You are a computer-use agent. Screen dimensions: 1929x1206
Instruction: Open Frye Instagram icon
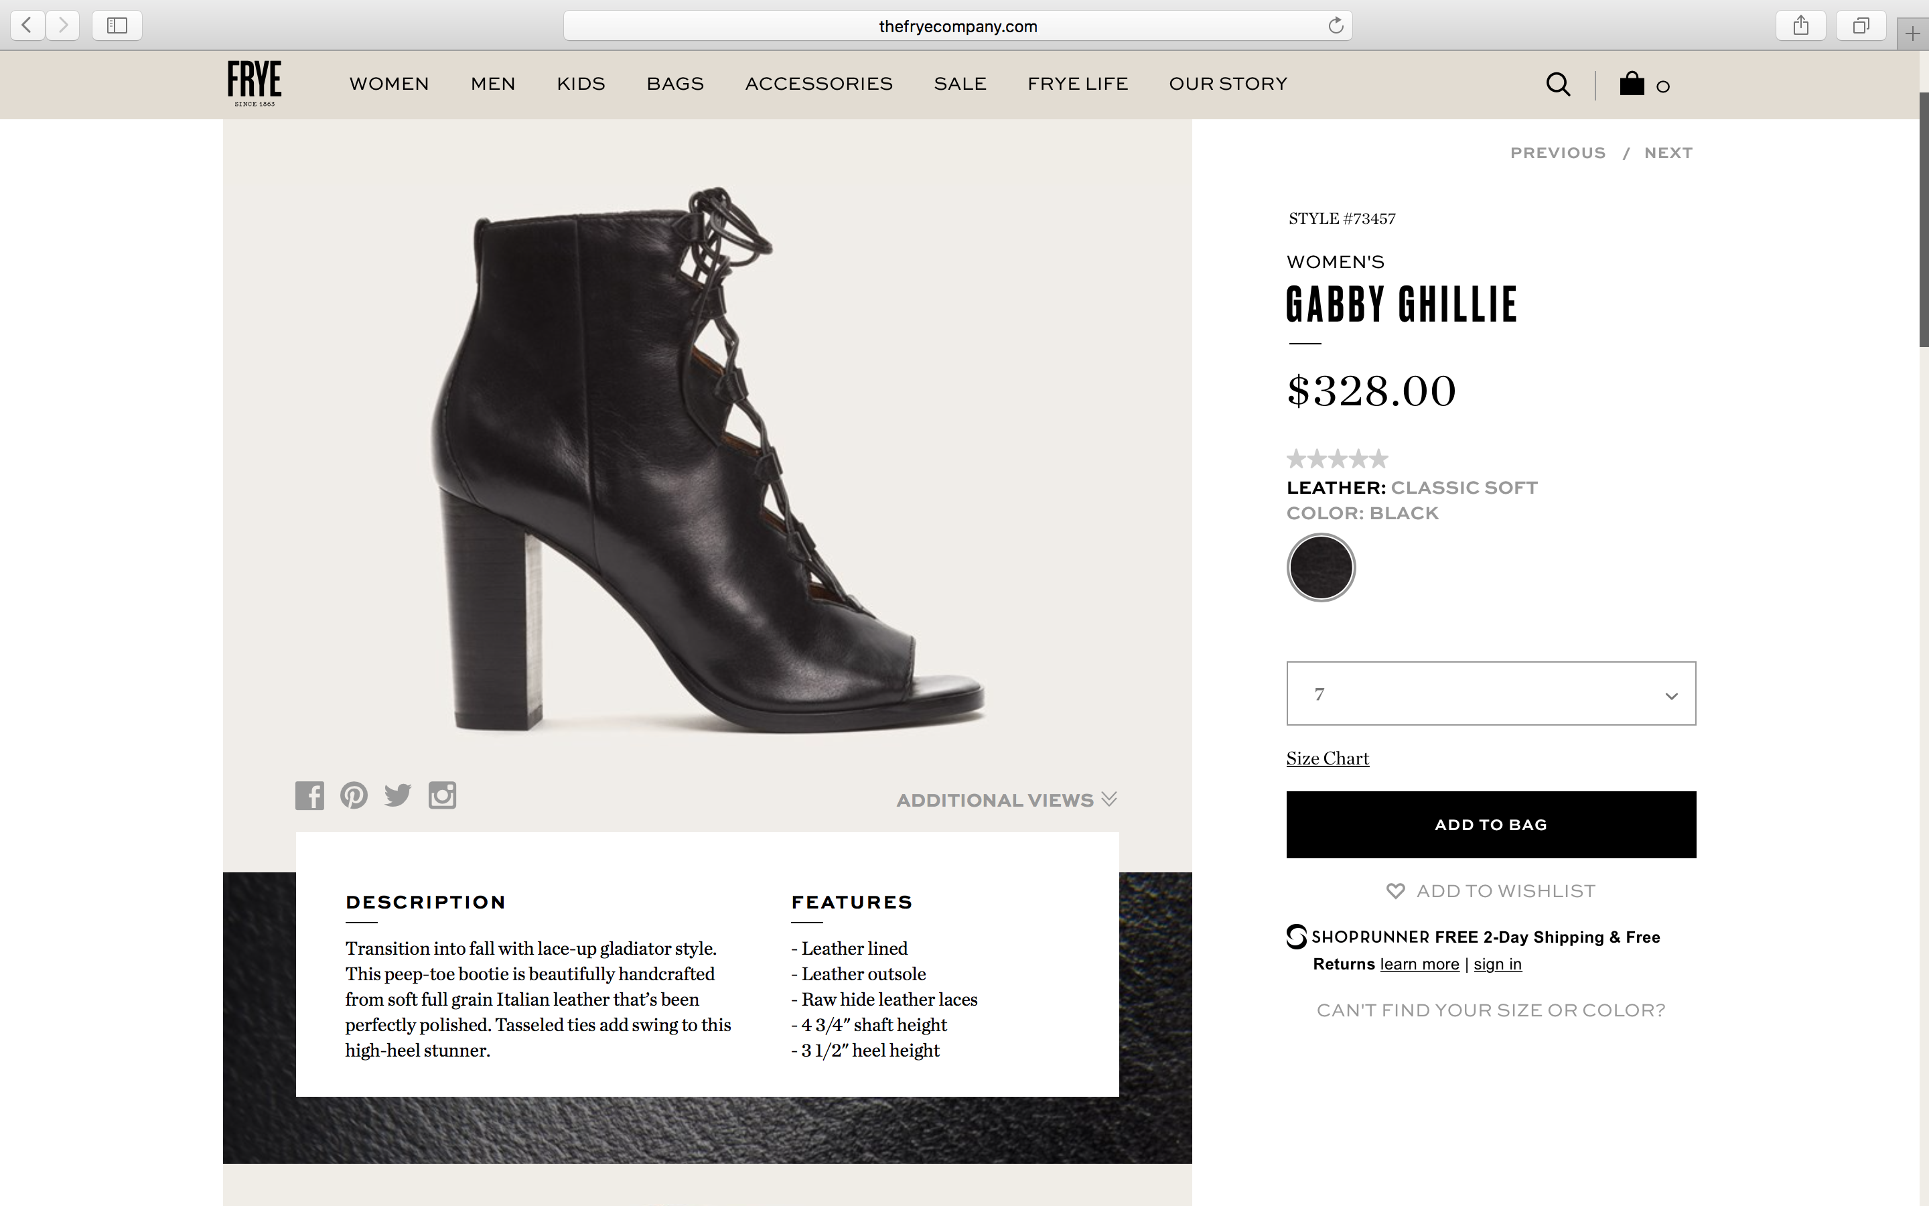pyautogui.click(x=442, y=795)
